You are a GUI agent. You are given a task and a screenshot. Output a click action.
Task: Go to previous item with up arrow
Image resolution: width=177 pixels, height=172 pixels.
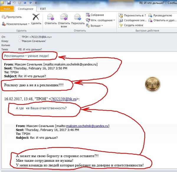pos(25,3)
